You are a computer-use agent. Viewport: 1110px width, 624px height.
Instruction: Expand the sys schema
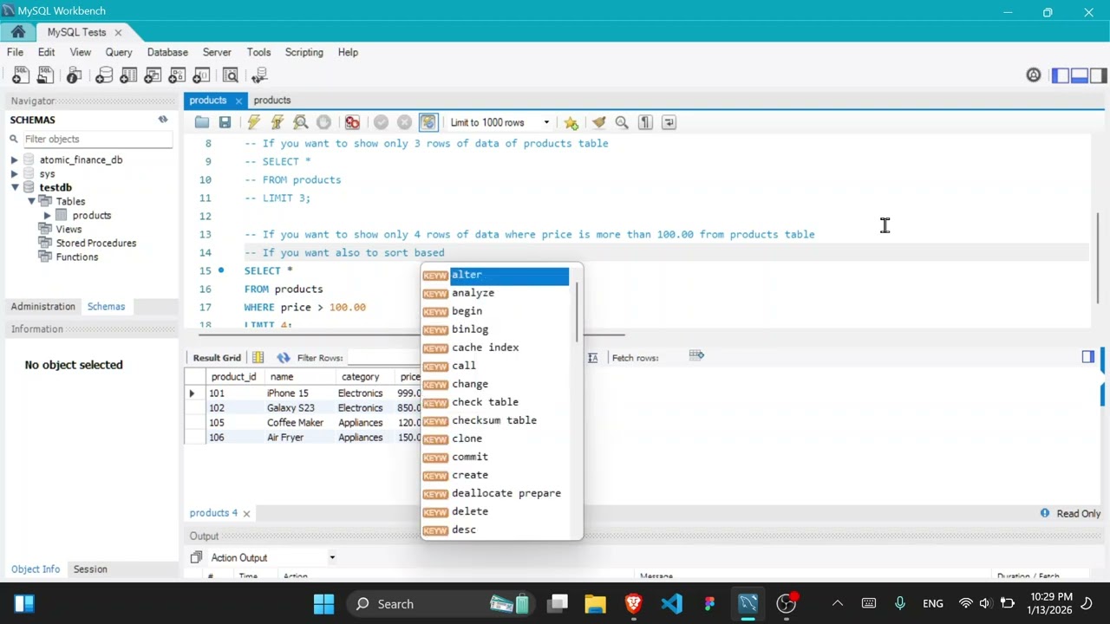[x=15, y=173]
